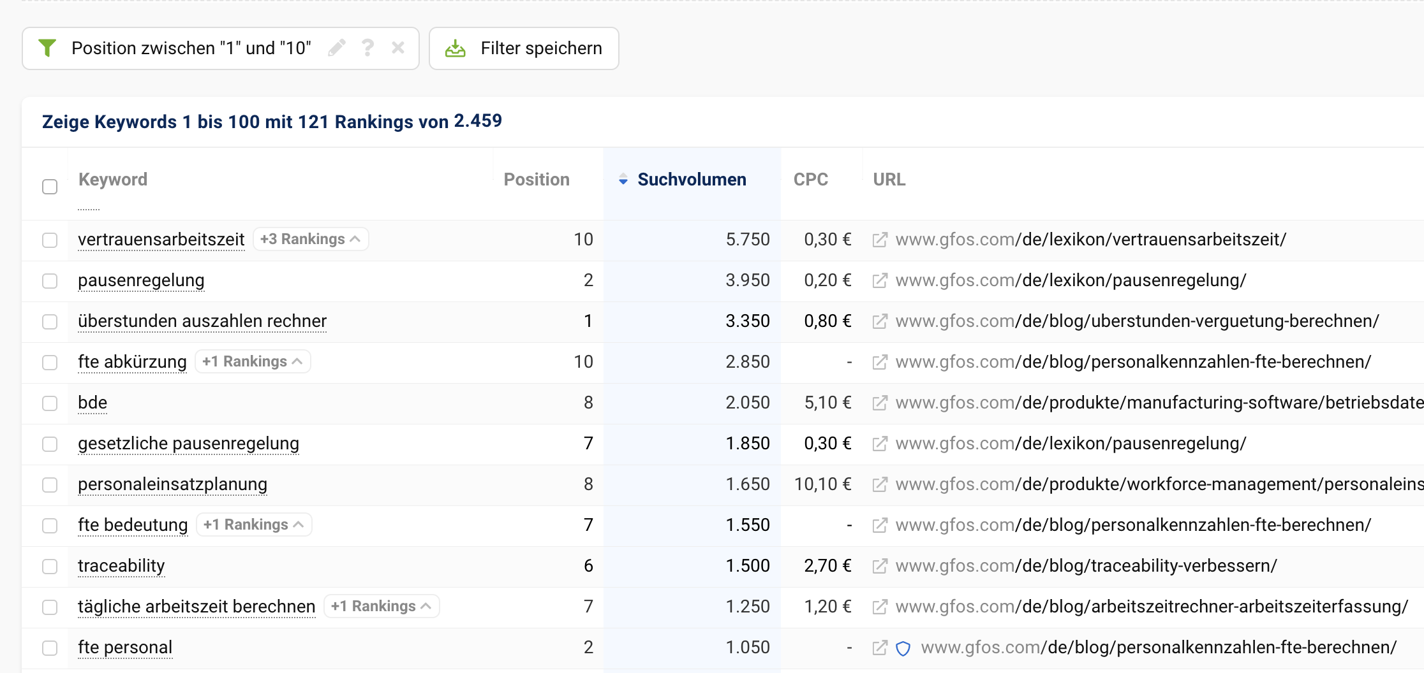Screen dimensions: 1424x673
Task: Click URL www.gfos.com/de/lexikon/vertrauensarbeitszeit/
Action: [1091, 240]
